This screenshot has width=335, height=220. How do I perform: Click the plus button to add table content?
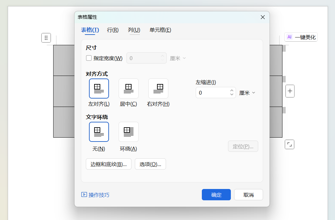(x=290, y=91)
